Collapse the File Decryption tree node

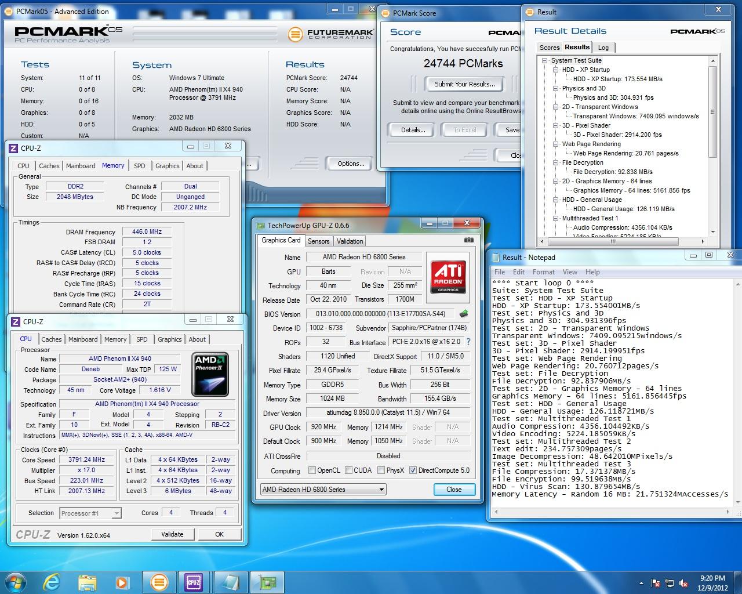point(555,162)
